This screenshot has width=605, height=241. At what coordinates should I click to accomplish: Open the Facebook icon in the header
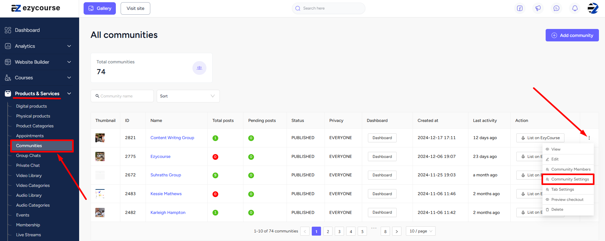[520, 8]
